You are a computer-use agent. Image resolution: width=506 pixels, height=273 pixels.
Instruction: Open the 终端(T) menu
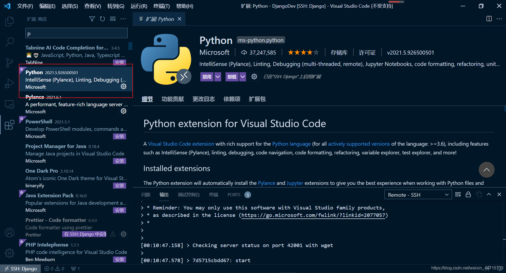[162, 6]
